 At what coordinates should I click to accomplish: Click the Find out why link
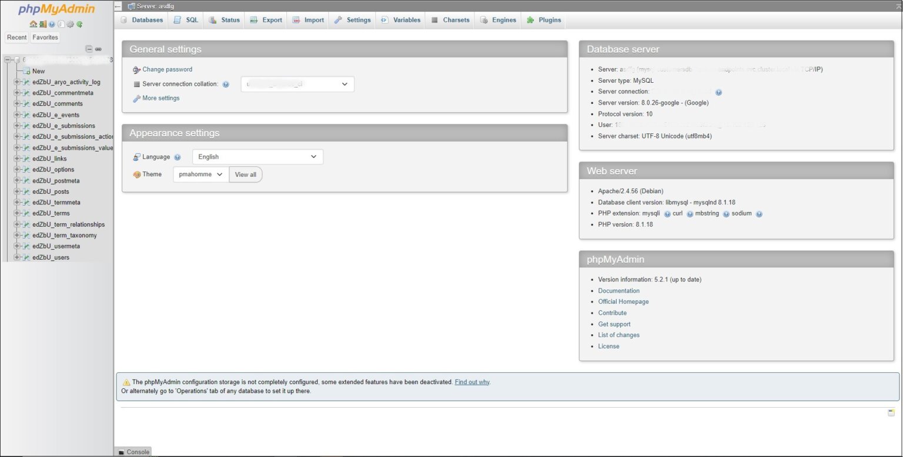(472, 382)
